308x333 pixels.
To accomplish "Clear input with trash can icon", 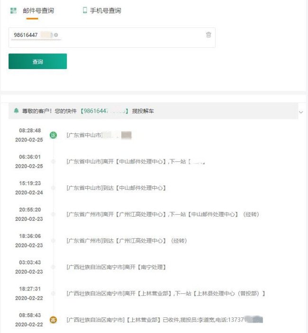I will pyautogui.click(x=208, y=35).
